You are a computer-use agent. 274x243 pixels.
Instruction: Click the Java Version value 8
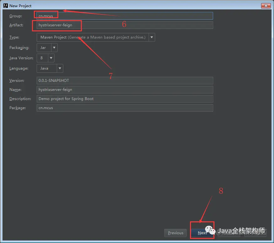(42, 58)
